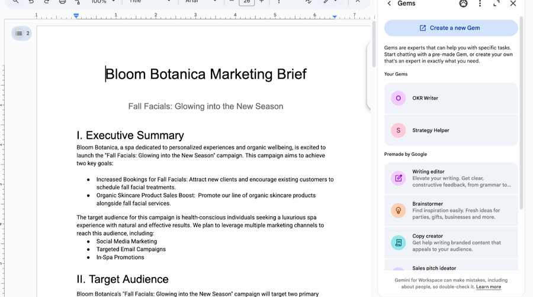The width and height of the screenshot is (533, 297).
Task: Open Gems panel three-dot more options
Action: coord(480,4)
